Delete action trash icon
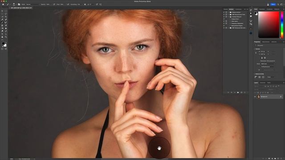 tap(244, 92)
